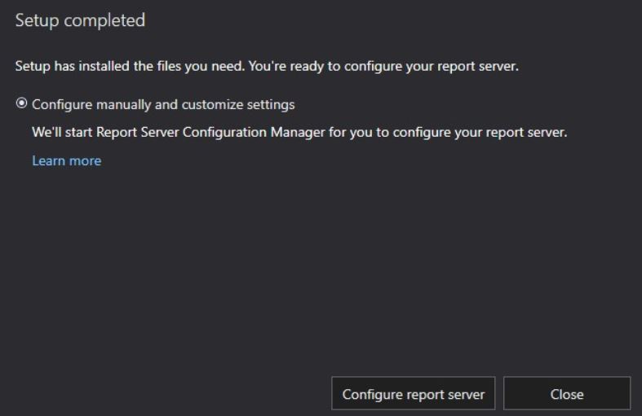Click the Configure report server button
Screen dimensions: 642x416
point(413,393)
